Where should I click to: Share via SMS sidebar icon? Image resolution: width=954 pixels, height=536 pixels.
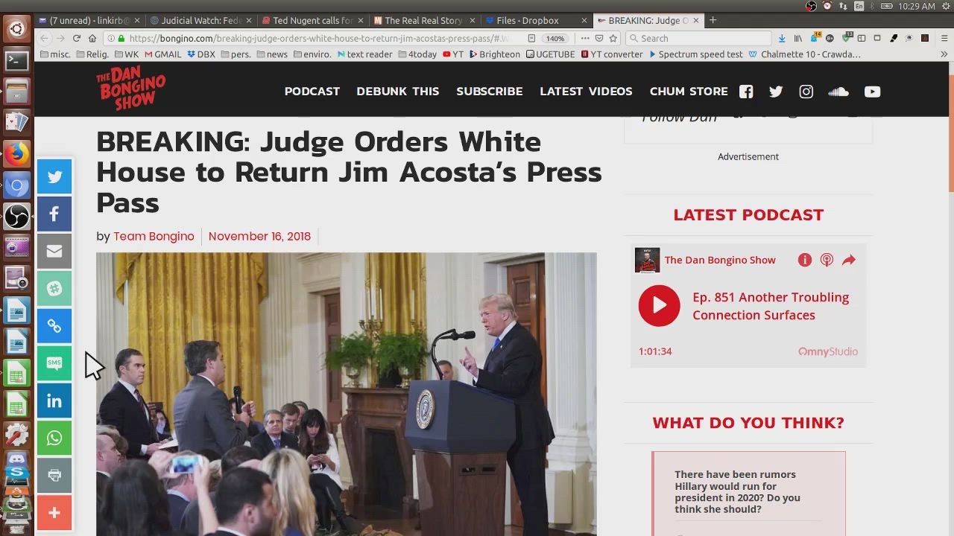(x=54, y=363)
